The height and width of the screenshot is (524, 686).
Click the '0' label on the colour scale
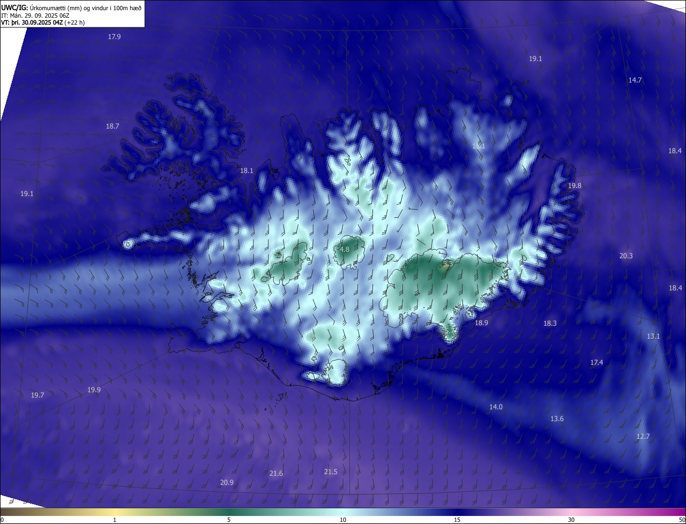coord(2,520)
